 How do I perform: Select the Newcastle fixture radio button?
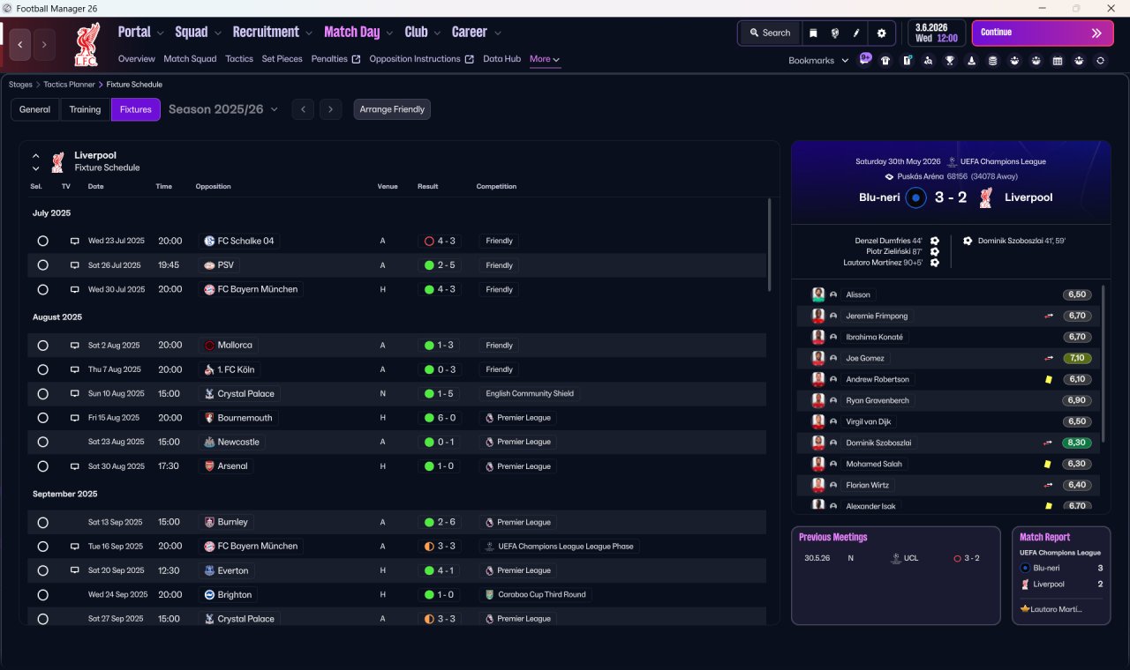point(42,443)
